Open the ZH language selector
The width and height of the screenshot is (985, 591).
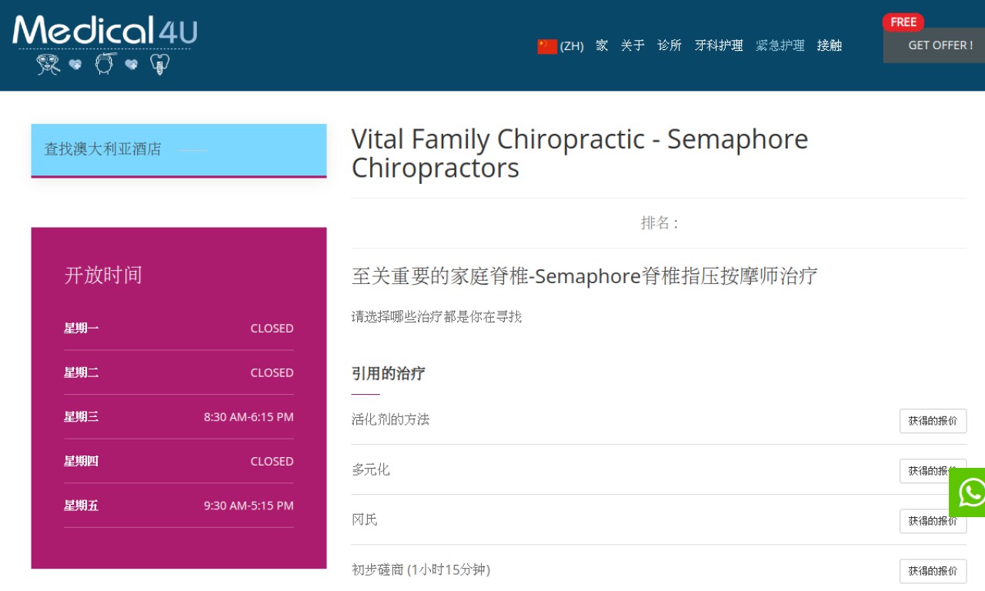coord(572,46)
